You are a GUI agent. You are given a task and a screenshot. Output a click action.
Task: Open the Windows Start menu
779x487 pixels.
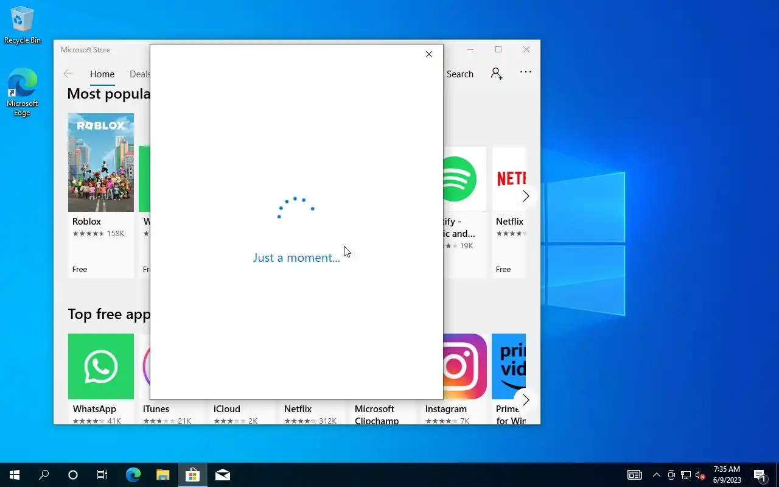pos(15,475)
